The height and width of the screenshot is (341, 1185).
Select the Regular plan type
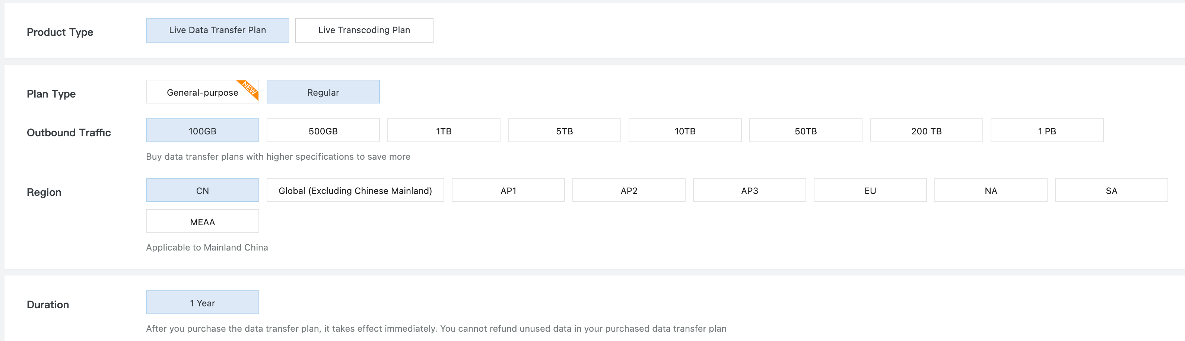(x=323, y=92)
